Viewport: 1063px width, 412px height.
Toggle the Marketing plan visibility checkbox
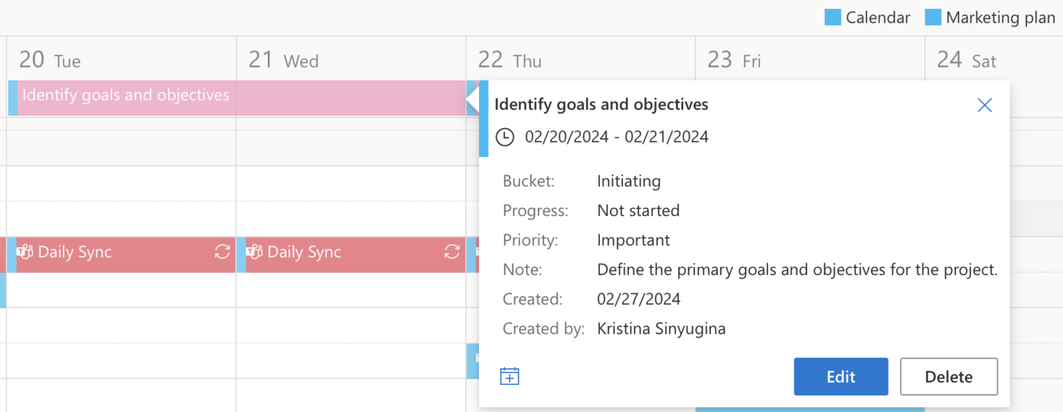(934, 17)
